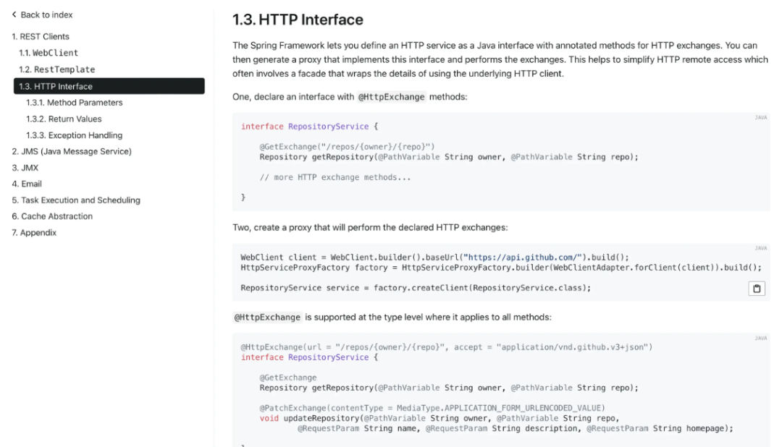The height and width of the screenshot is (447, 782).
Task: Click the JAVA label on first code block
Action: tap(760, 118)
